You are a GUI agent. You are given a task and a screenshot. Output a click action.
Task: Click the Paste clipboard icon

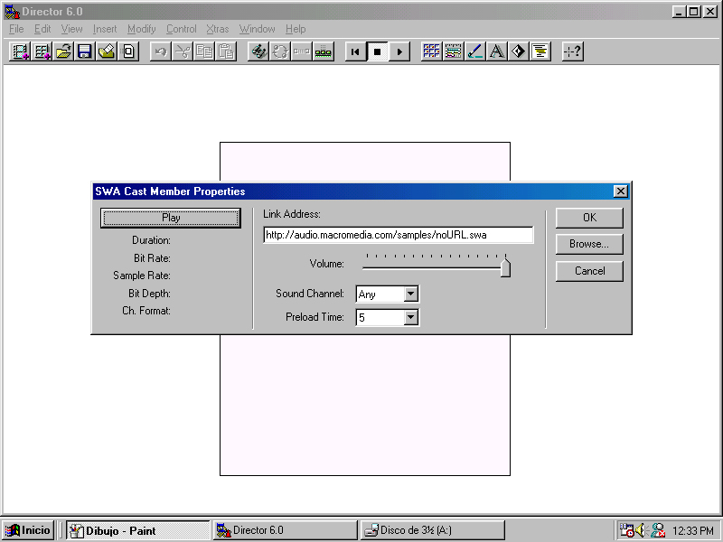point(226,51)
